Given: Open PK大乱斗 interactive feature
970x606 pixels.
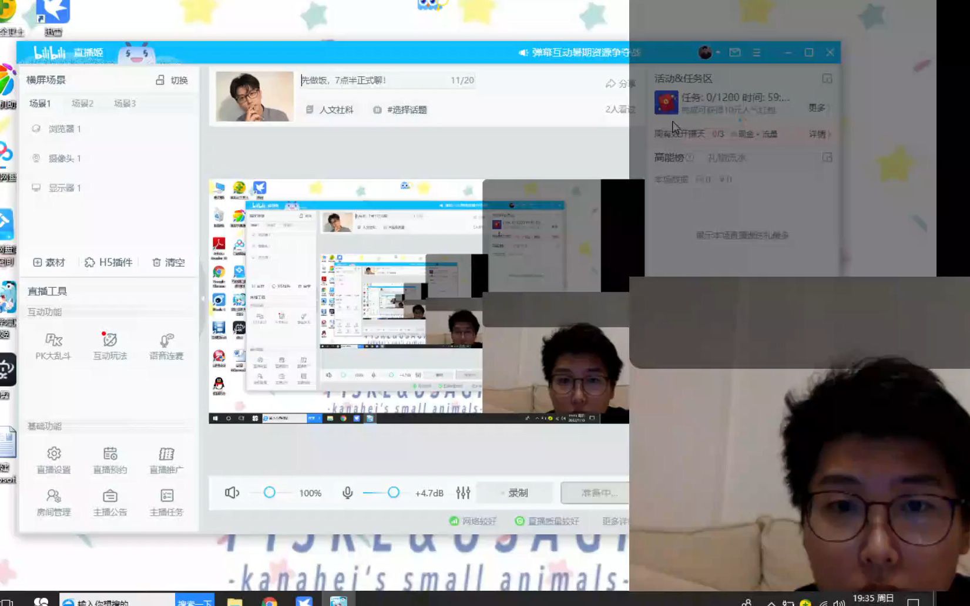Looking at the screenshot, I should pyautogui.click(x=53, y=345).
